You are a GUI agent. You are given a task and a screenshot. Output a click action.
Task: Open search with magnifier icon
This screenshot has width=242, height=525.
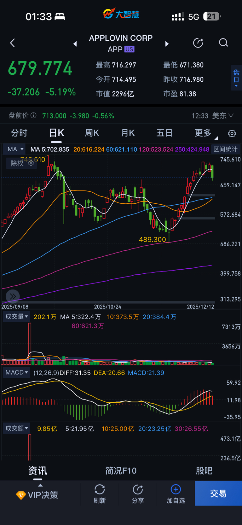pyautogui.click(x=223, y=43)
